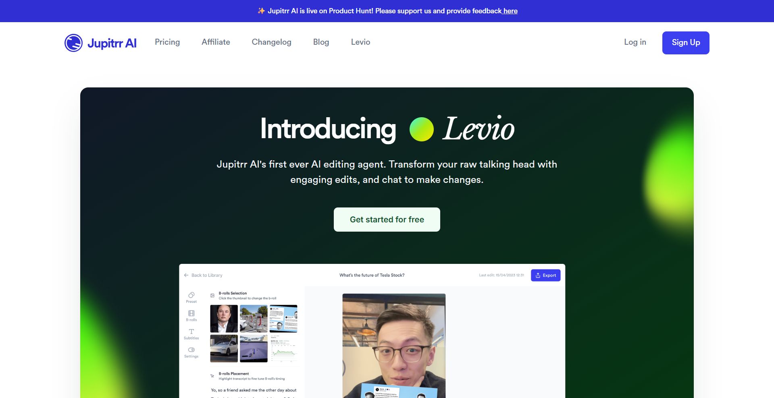This screenshot has width=774, height=398.
Task: Select the white Tesla car b-roll thumbnail
Action: (x=224, y=348)
